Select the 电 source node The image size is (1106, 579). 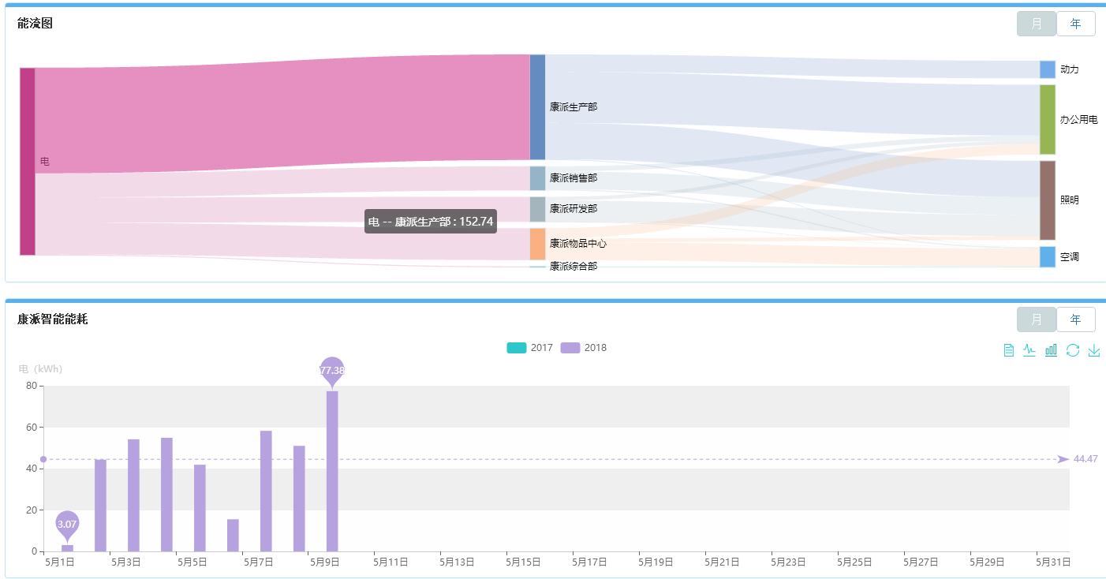pyautogui.click(x=27, y=161)
